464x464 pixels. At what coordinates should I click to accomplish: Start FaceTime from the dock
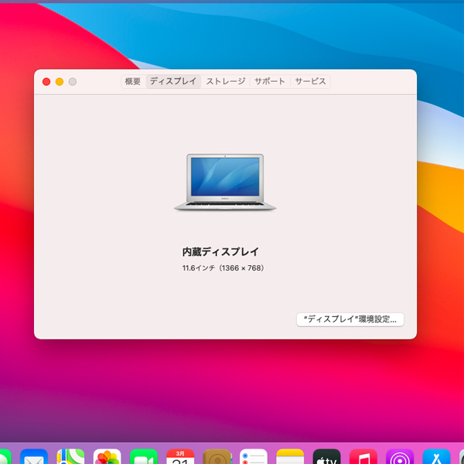click(x=144, y=457)
